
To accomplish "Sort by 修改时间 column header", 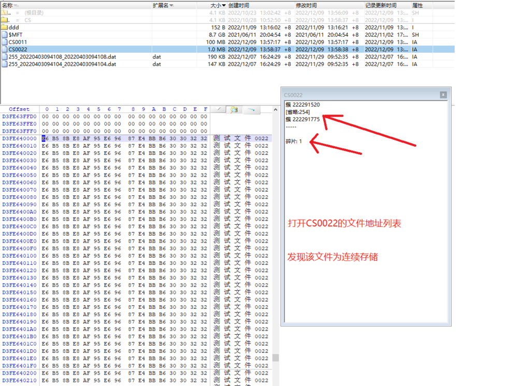I will 306,5.
